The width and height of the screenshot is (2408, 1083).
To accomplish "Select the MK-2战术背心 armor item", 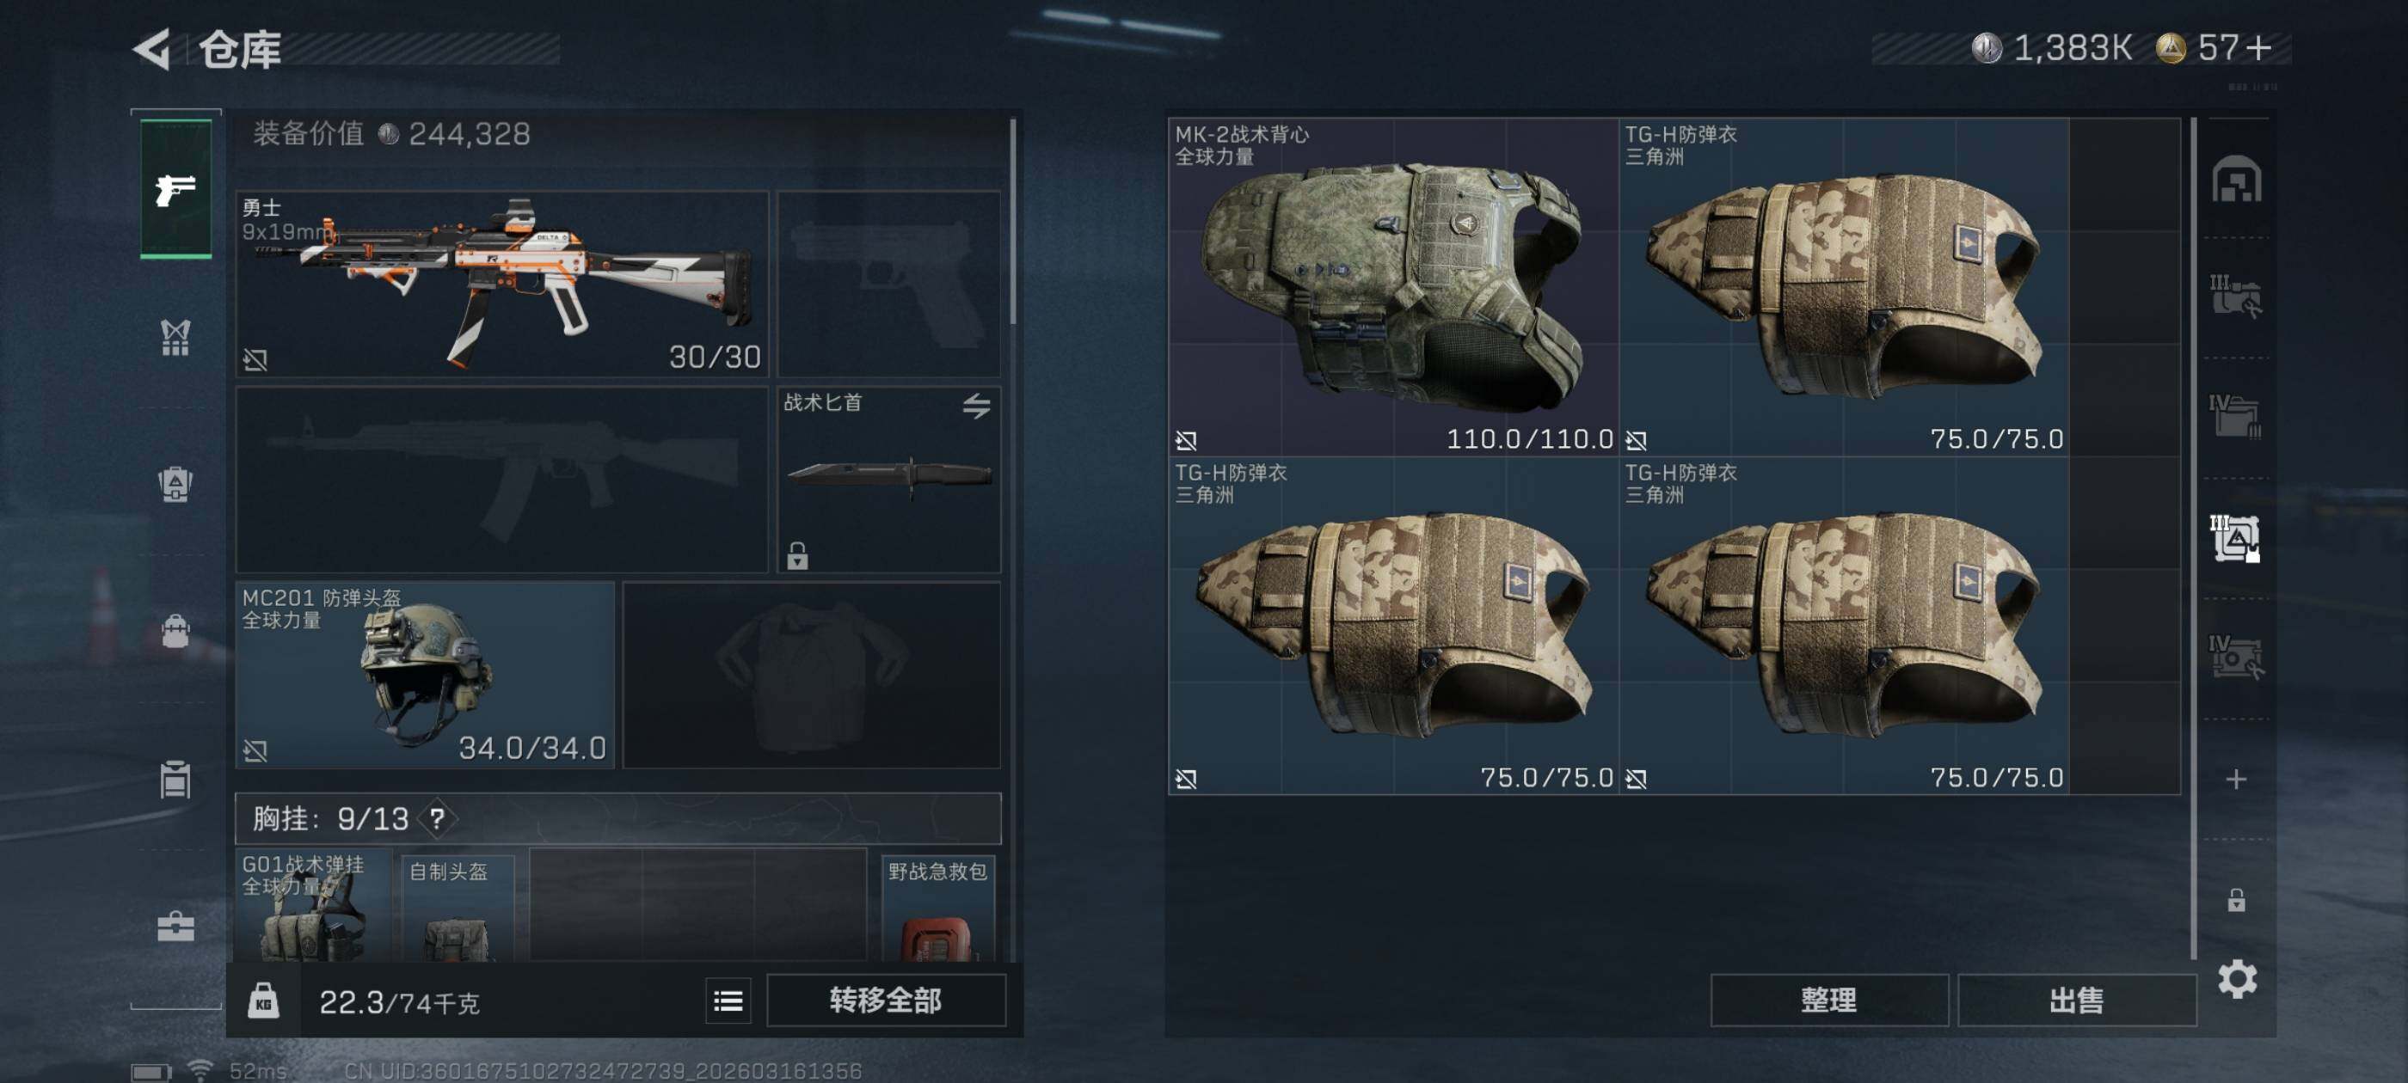I will coord(1393,287).
